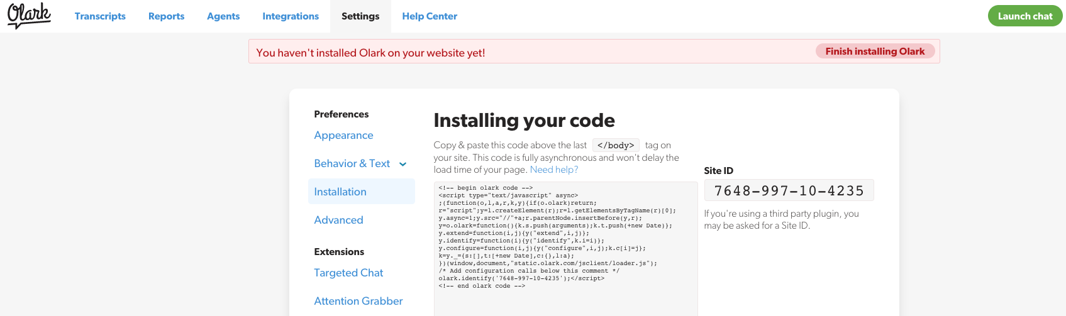
Task: Open Appearance preferences
Action: [343, 135]
